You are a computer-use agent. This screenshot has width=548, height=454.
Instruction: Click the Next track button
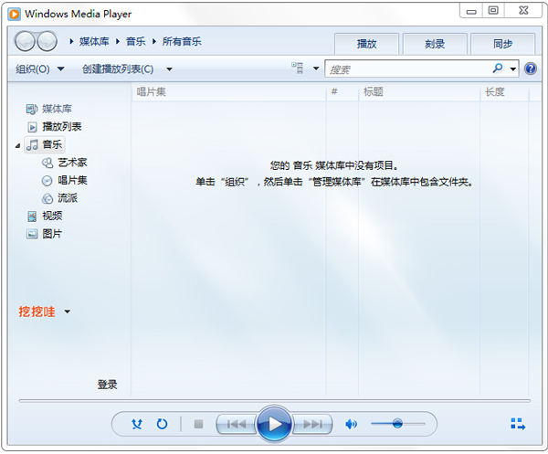pos(312,424)
